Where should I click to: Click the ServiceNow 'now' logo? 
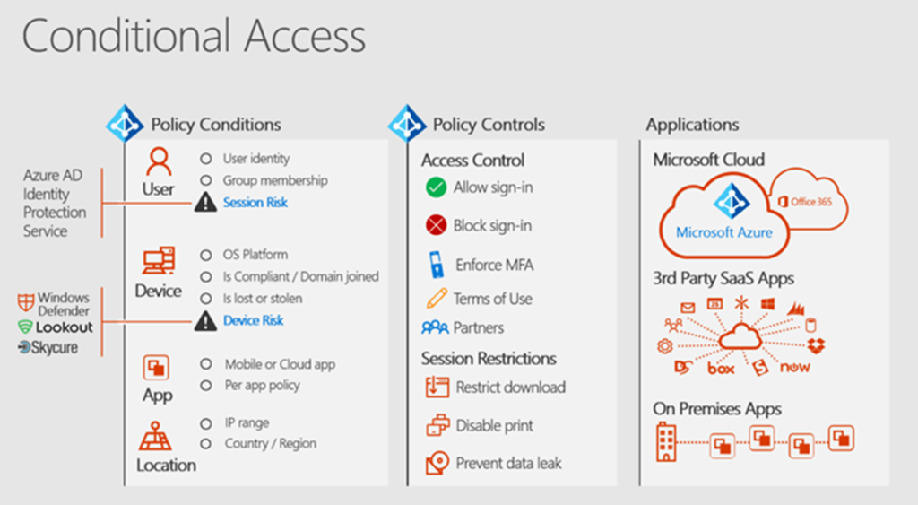point(795,368)
